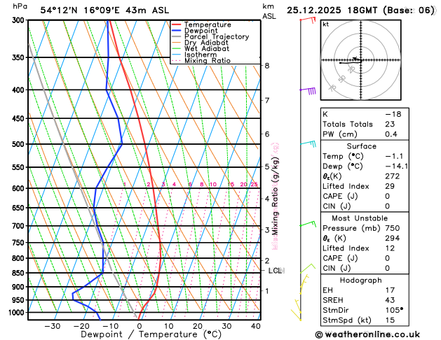Click the red wind barb at 300 hPa
Viewport: 441px width, 340px height.
[308, 20]
